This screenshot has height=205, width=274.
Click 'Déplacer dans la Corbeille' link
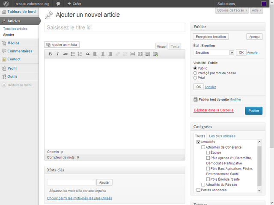tap(214, 110)
